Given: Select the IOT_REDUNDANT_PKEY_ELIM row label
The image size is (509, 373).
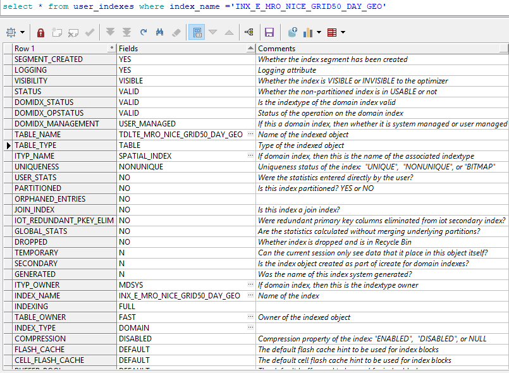Looking at the screenshot, I should (64, 221).
